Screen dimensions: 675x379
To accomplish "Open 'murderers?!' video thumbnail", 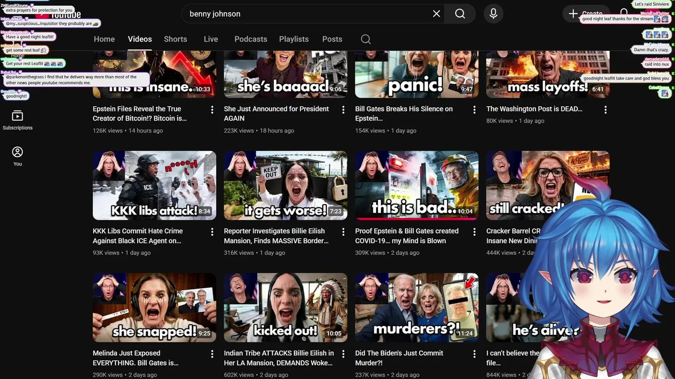I will (x=417, y=307).
